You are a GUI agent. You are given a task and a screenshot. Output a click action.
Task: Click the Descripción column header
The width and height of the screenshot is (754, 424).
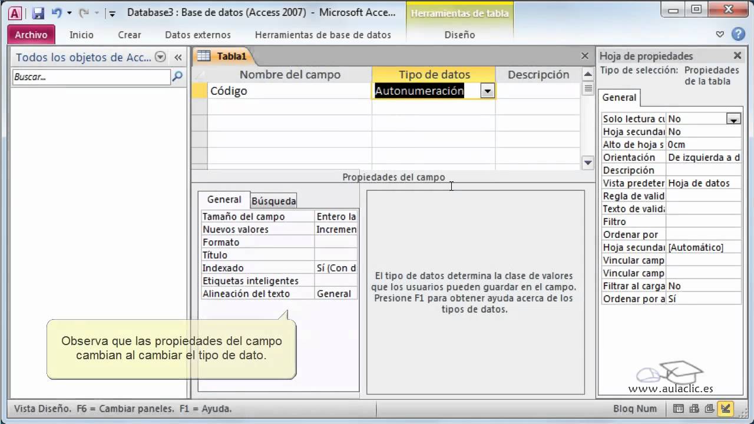[x=538, y=74]
